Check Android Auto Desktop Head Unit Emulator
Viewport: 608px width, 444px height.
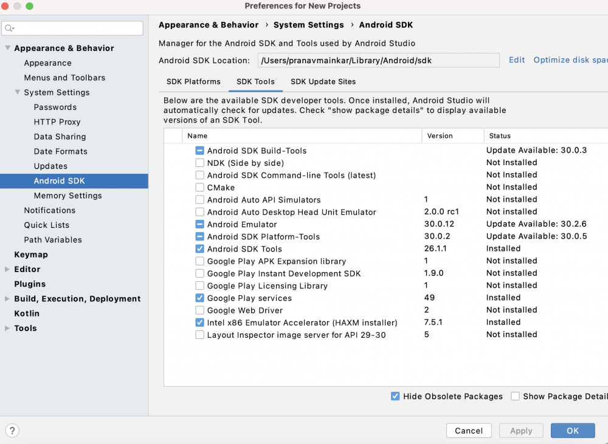199,212
